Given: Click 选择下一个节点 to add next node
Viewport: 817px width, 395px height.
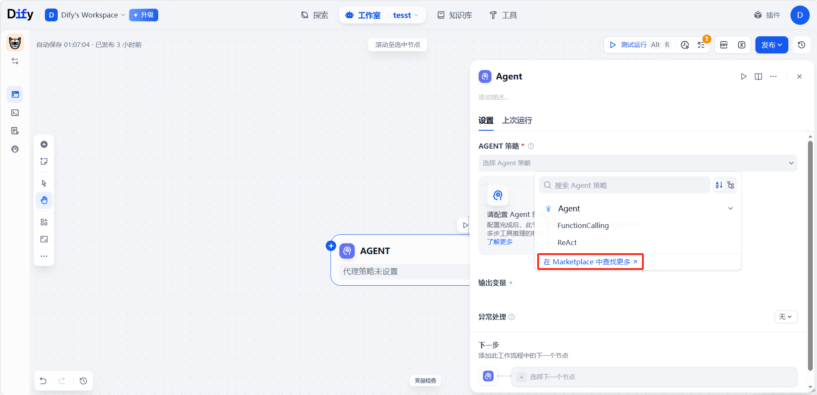Looking at the screenshot, I should click(x=654, y=377).
